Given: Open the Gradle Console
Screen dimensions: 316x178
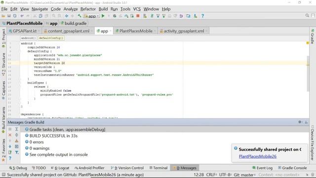Looking at the screenshot, I should pyautogui.click(x=292, y=168).
